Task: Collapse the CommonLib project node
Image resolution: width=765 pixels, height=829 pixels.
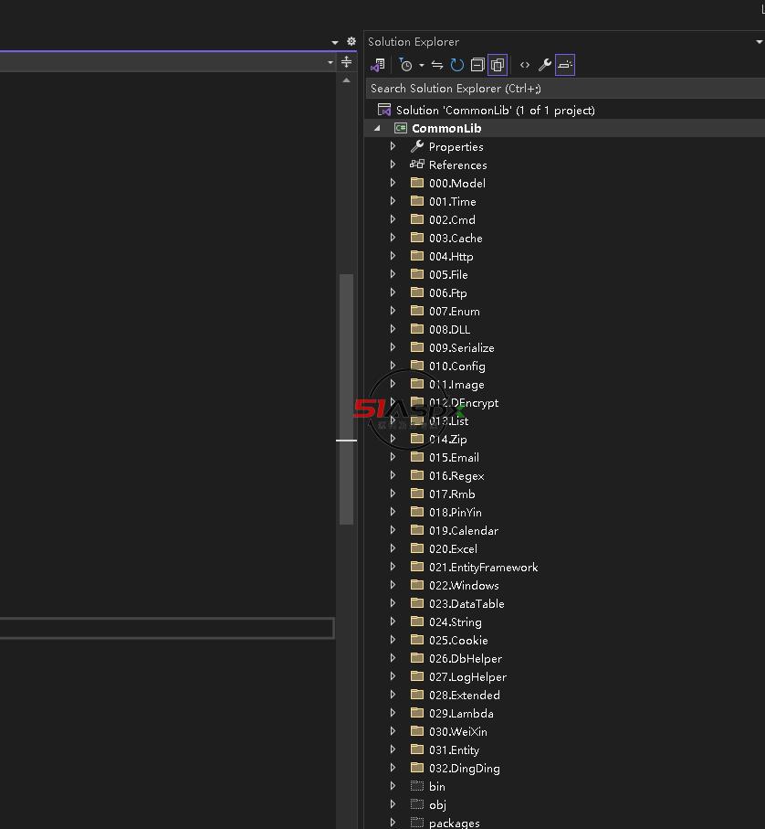Action: 378,128
